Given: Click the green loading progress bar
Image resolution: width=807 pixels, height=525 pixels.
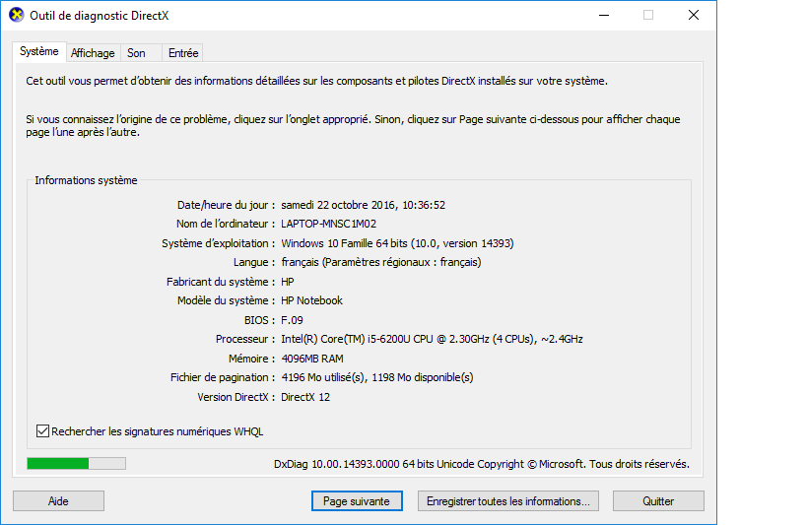Looking at the screenshot, I should click(x=76, y=464).
